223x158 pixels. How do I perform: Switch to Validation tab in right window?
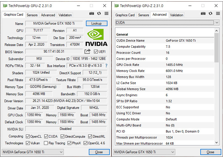pyautogui.click(x=176, y=15)
